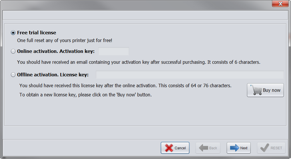Click the 'Free trial license' label text
The height and width of the screenshot is (159, 291).
coord(37,33)
